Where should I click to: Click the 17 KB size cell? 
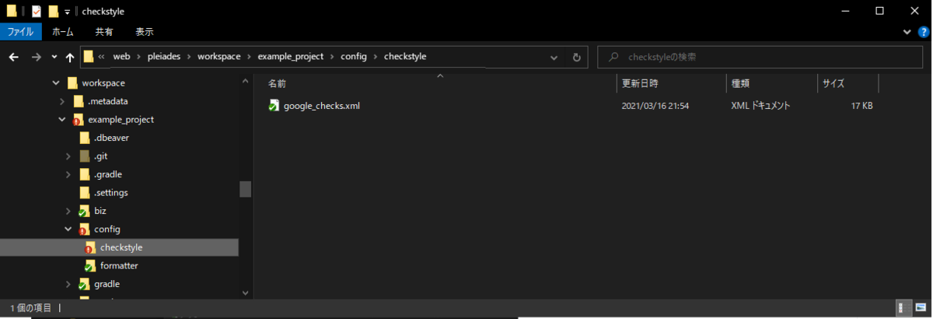pyautogui.click(x=861, y=105)
